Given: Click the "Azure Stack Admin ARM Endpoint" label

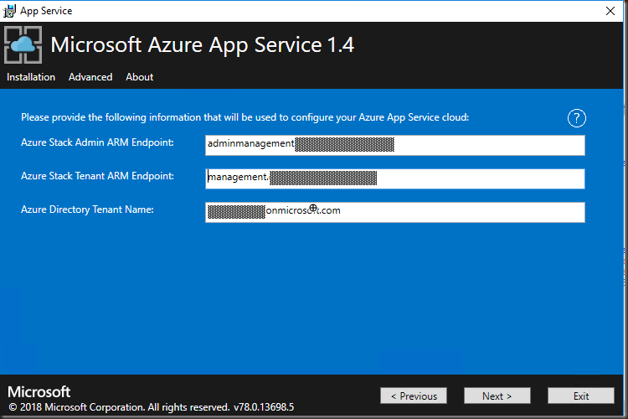Looking at the screenshot, I should (97, 142).
